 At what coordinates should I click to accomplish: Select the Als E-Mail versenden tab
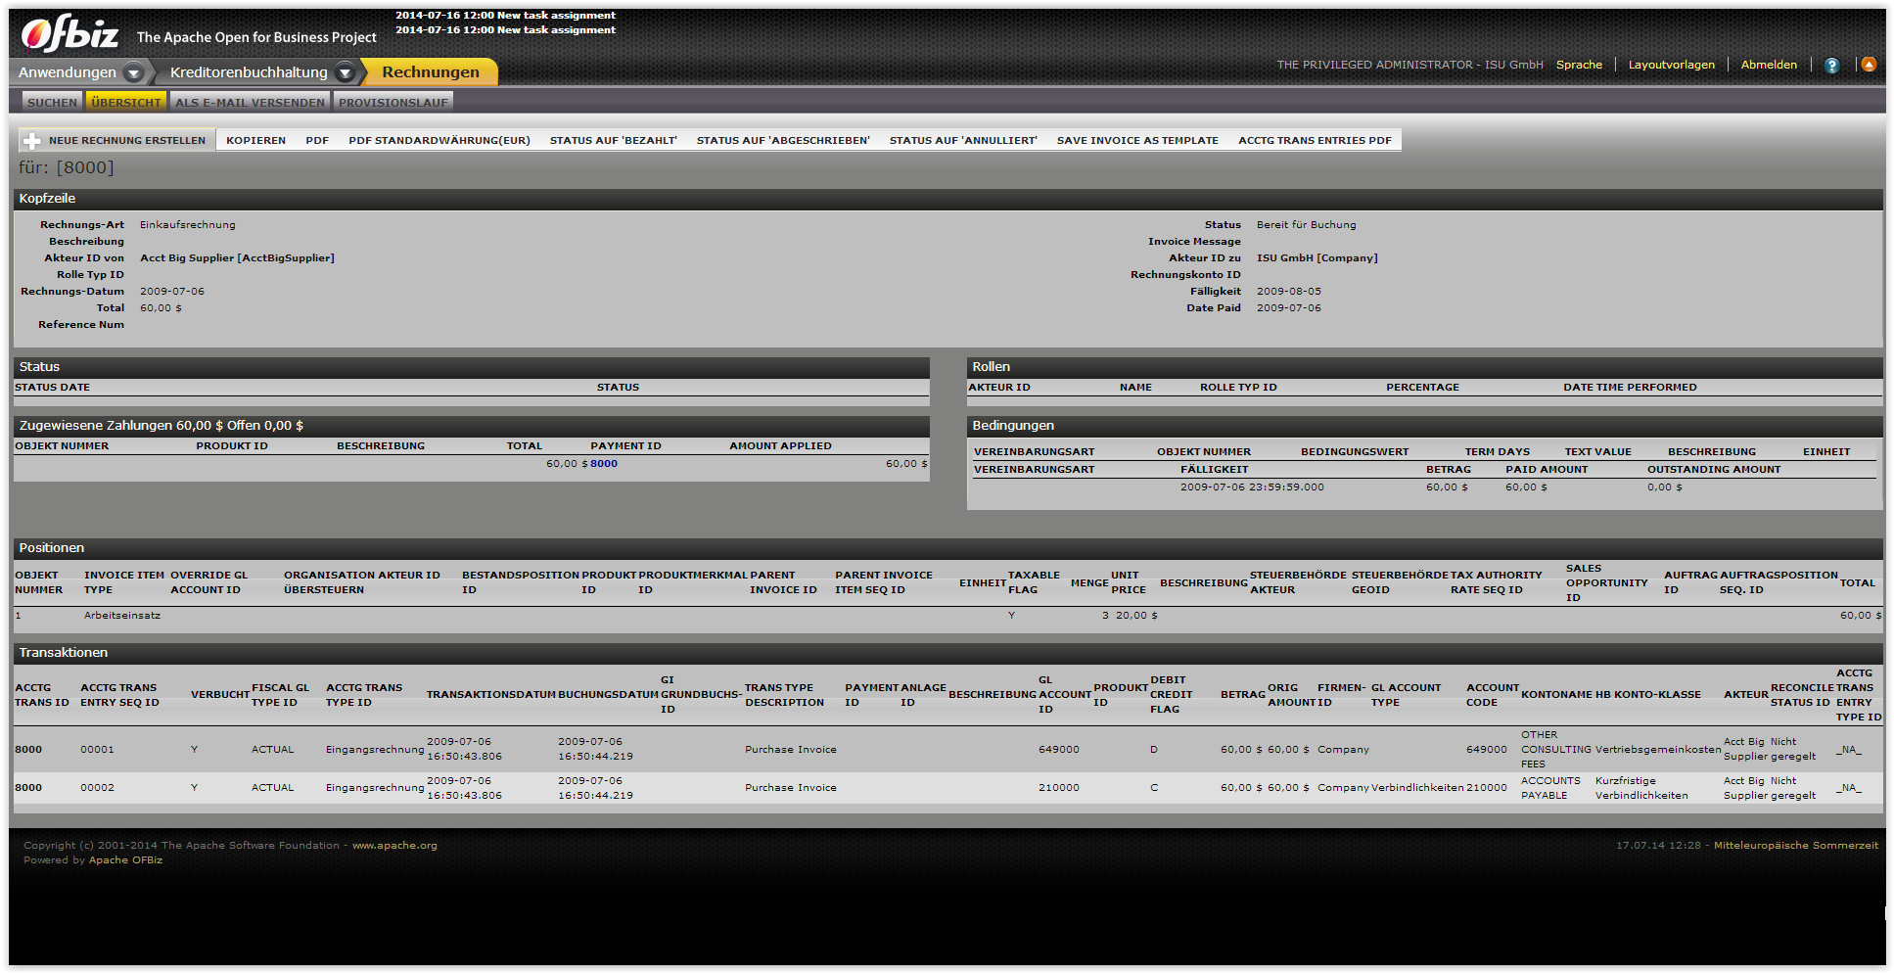250,102
